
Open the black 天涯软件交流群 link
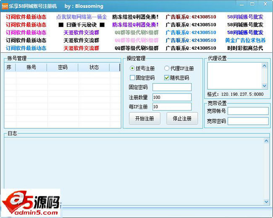[x=81, y=40]
